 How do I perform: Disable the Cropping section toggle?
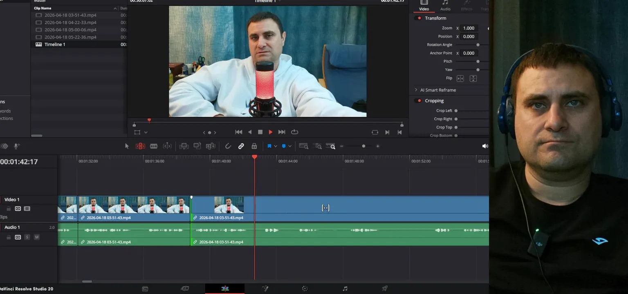[x=419, y=101]
